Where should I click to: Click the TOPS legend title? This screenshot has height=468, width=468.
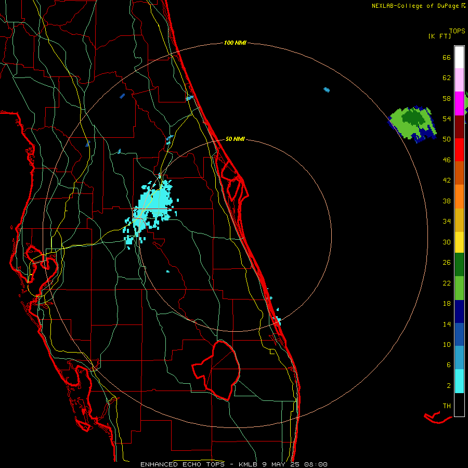457,31
